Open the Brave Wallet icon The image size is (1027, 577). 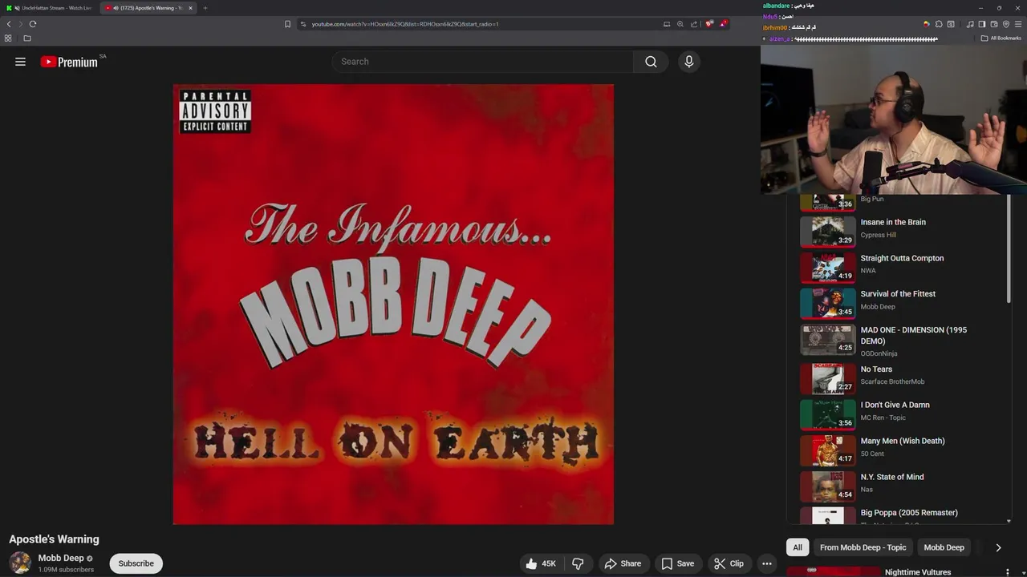(x=994, y=24)
